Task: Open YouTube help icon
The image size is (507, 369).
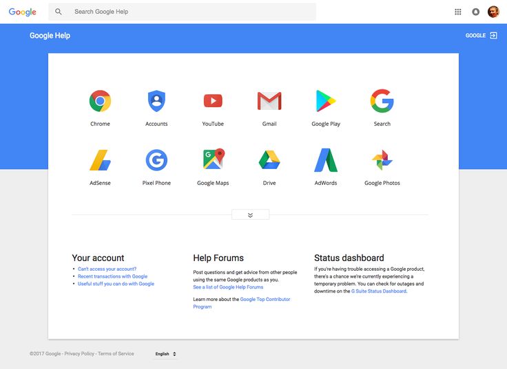Action: click(213, 100)
